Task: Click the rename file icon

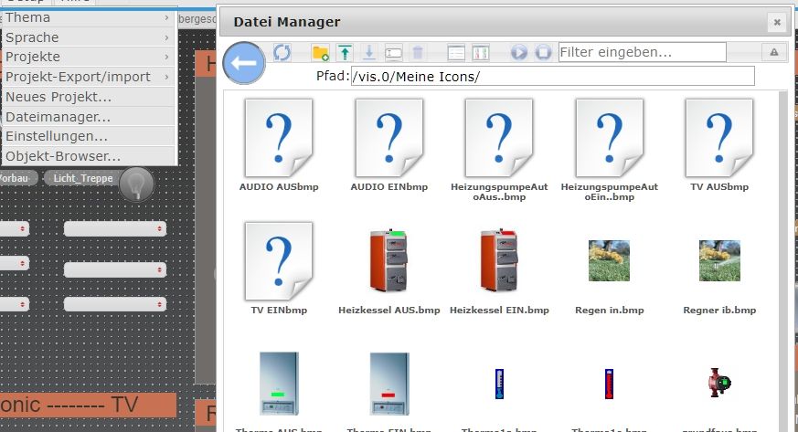Action: coord(393,52)
